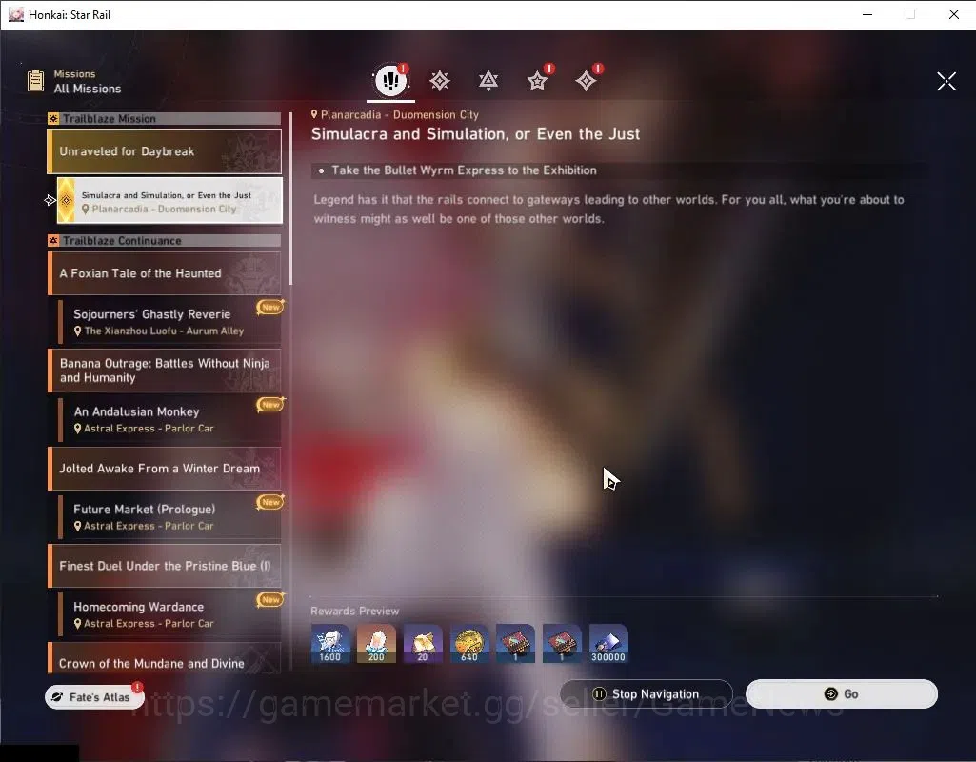Click the mission list scrollbar
The width and height of the screenshot is (976, 762).
point(290,199)
